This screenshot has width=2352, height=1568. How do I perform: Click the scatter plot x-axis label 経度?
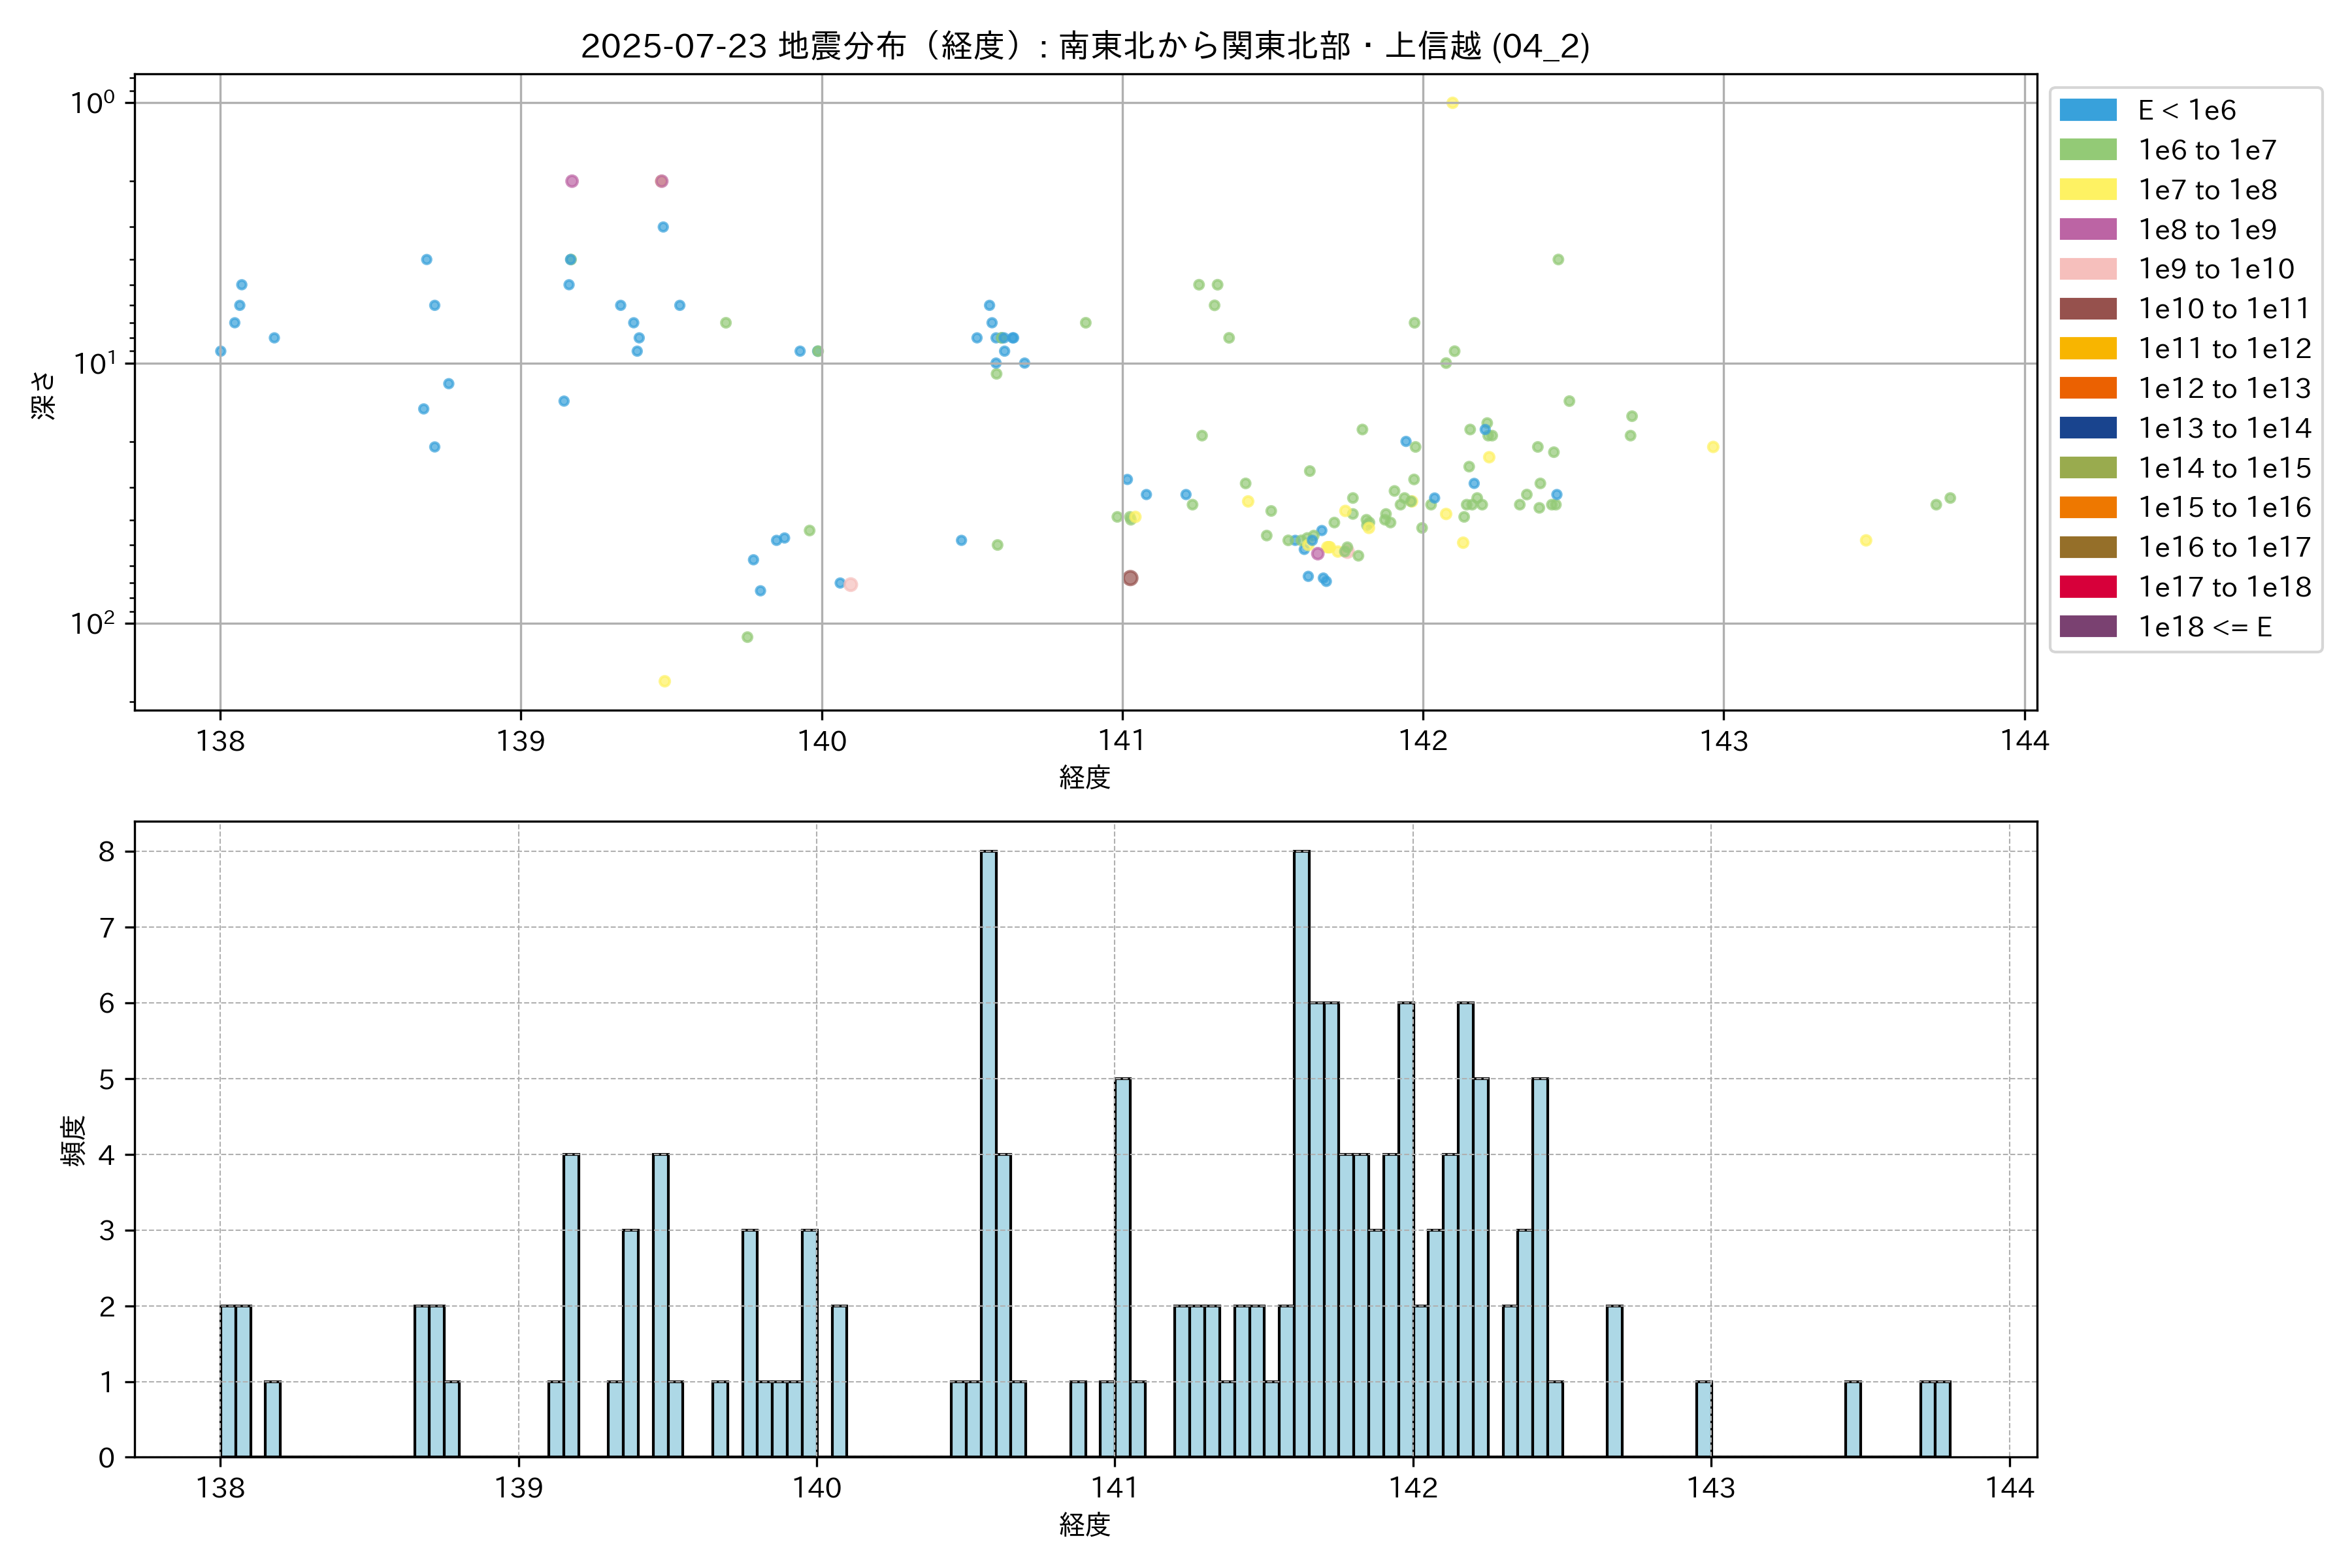click(x=1085, y=777)
